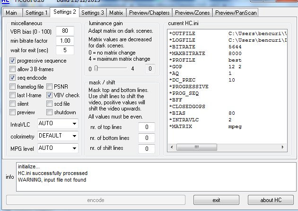Open the Preview/PanScan tab
Screen dimensions: 298x211
(x=236, y=13)
